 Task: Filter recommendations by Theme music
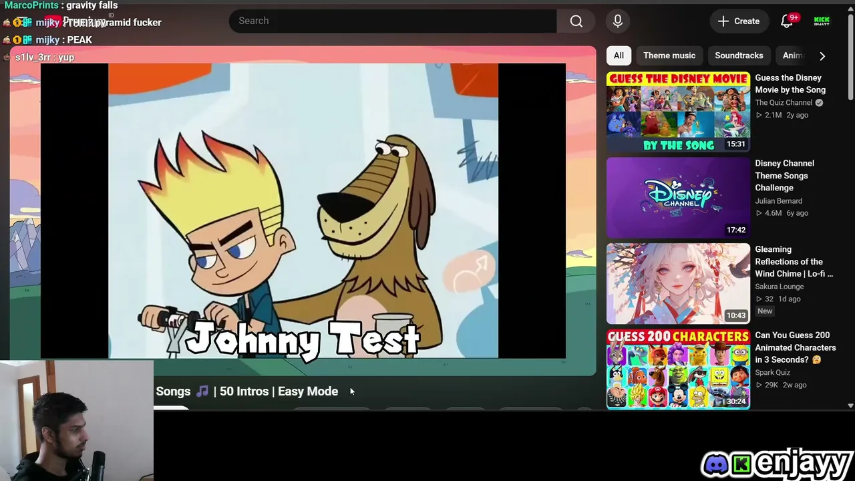pos(669,56)
